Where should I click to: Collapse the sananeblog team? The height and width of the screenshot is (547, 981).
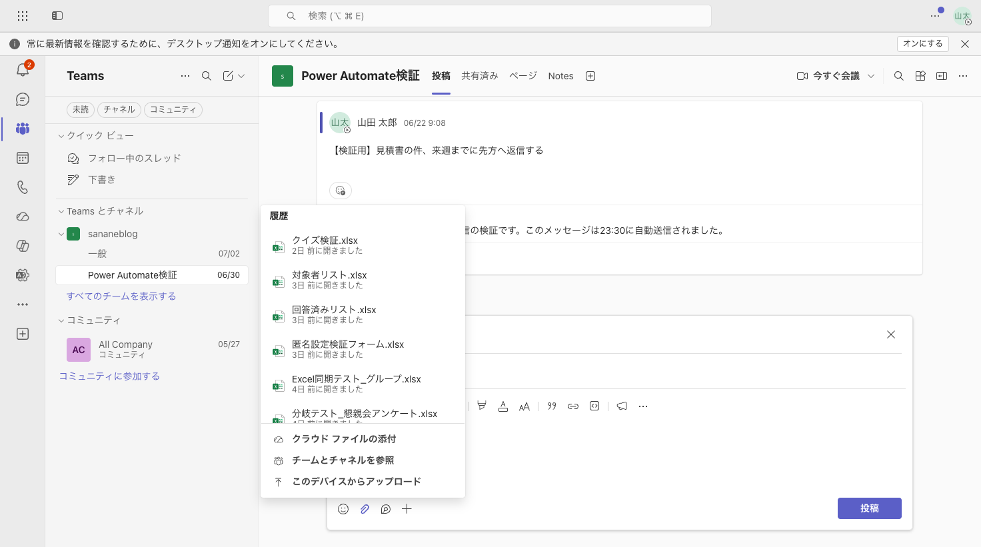61,234
